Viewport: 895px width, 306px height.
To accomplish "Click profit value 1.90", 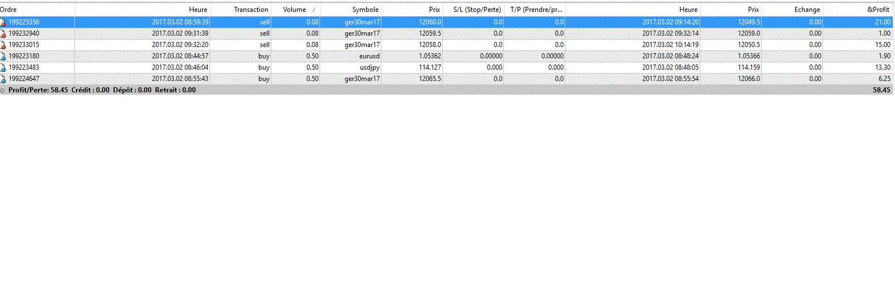I will click(x=884, y=56).
